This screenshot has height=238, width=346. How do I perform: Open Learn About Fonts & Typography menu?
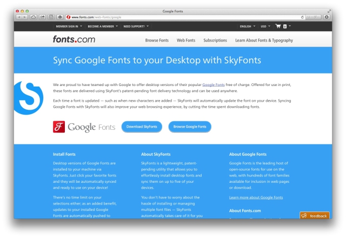pyautogui.click(x=264, y=40)
